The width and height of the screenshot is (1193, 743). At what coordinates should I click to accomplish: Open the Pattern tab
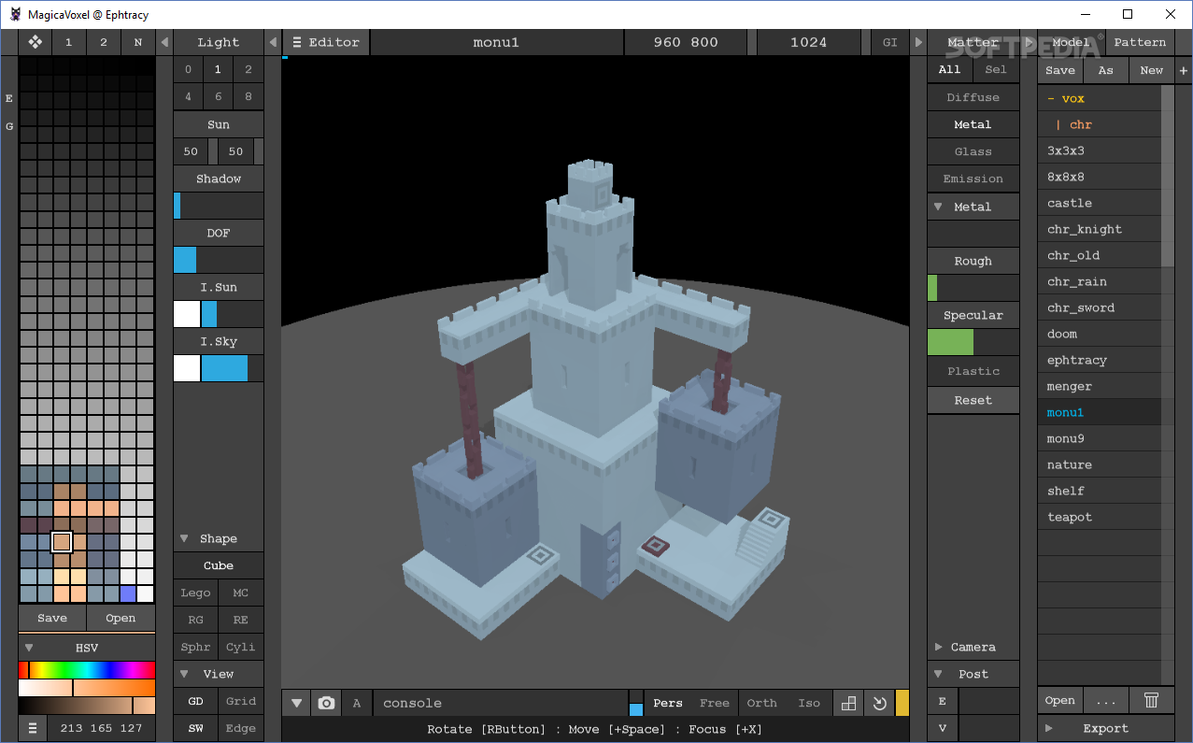click(1140, 42)
